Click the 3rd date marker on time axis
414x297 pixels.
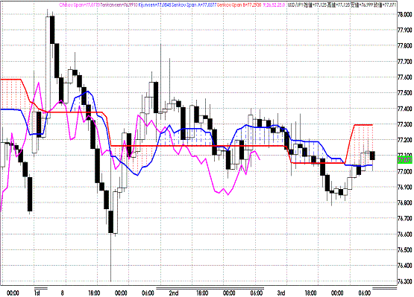[281, 293]
